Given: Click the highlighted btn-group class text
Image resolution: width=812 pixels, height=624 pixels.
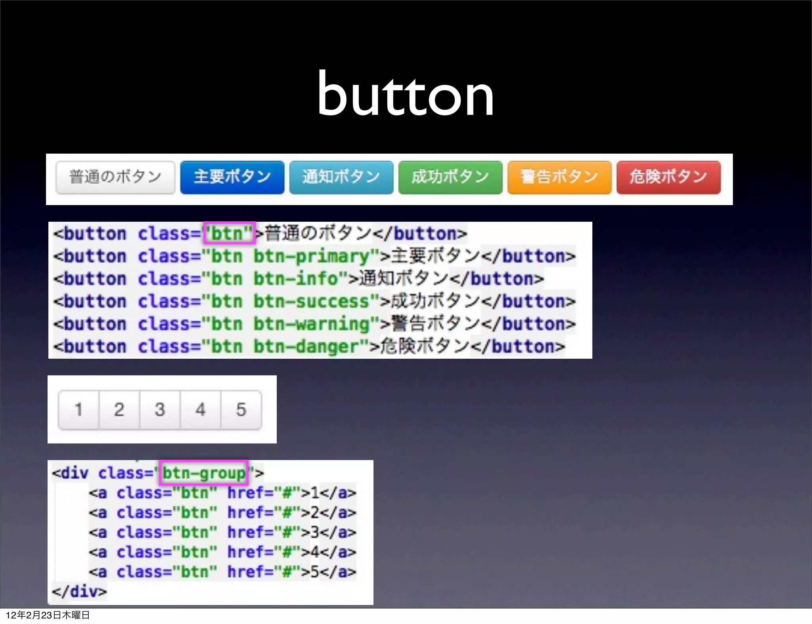Looking at the screenshot, I should point(204,473).
